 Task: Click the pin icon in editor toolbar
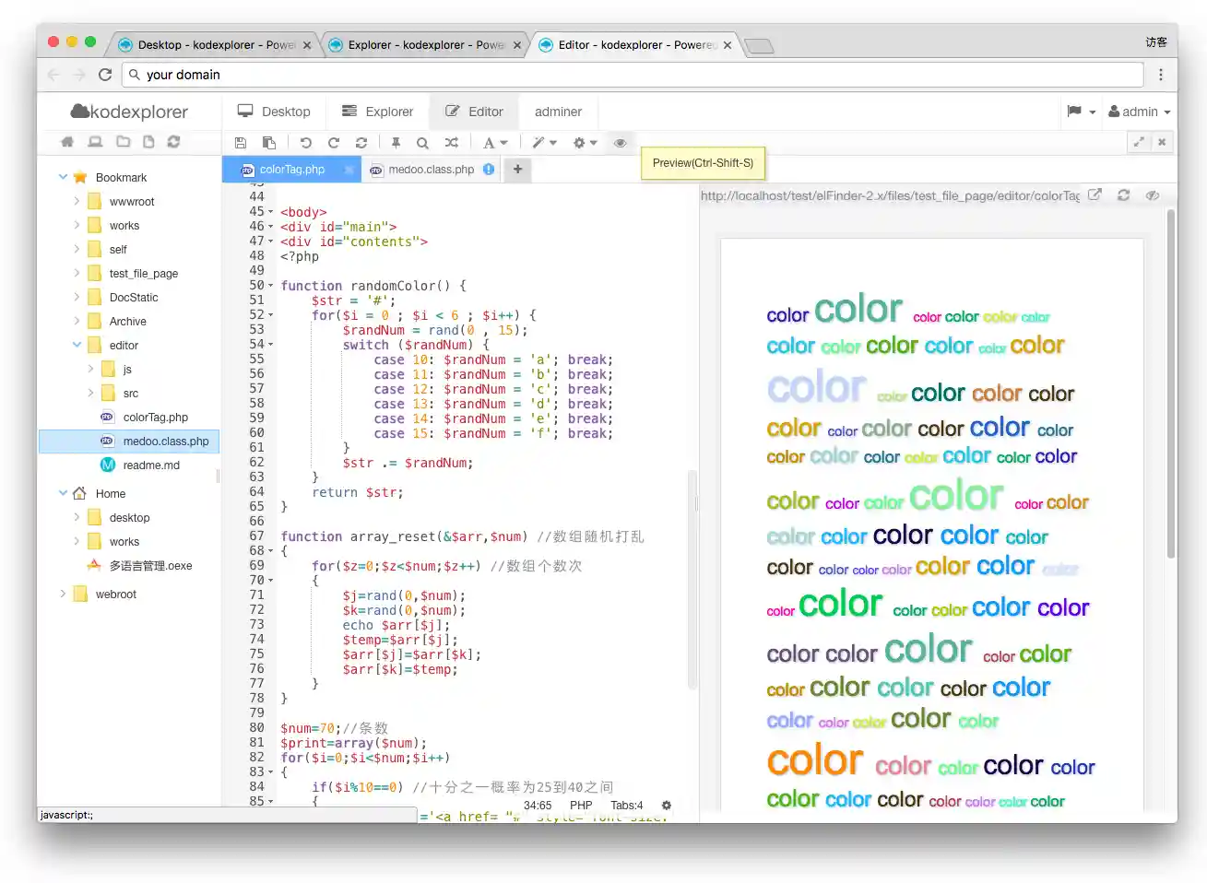(396, 143)
